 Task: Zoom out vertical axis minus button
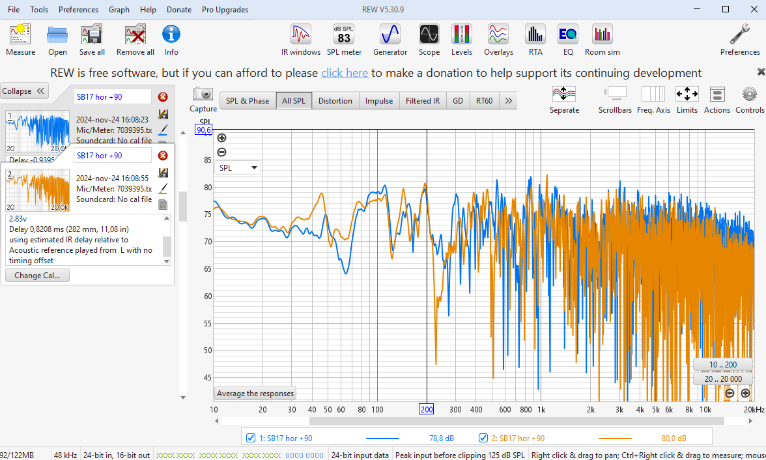[221, 152]
